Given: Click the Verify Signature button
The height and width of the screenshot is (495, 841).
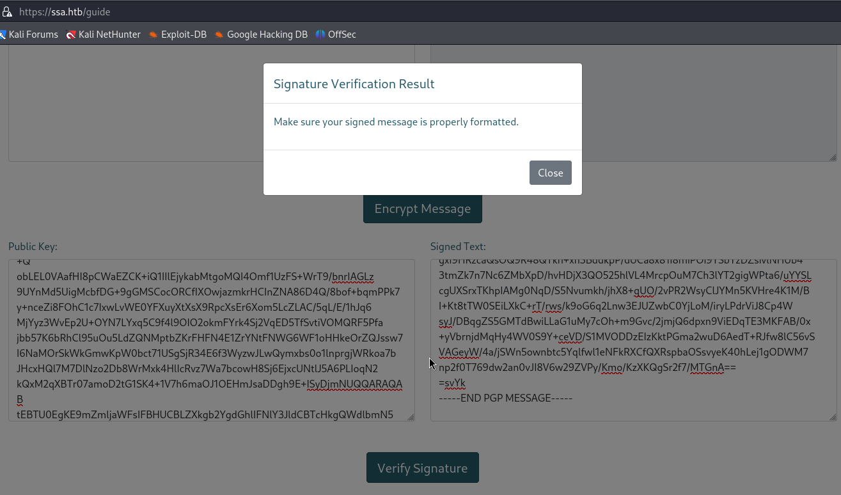Looking at the screenshot, I should click(x=422, y=468).
